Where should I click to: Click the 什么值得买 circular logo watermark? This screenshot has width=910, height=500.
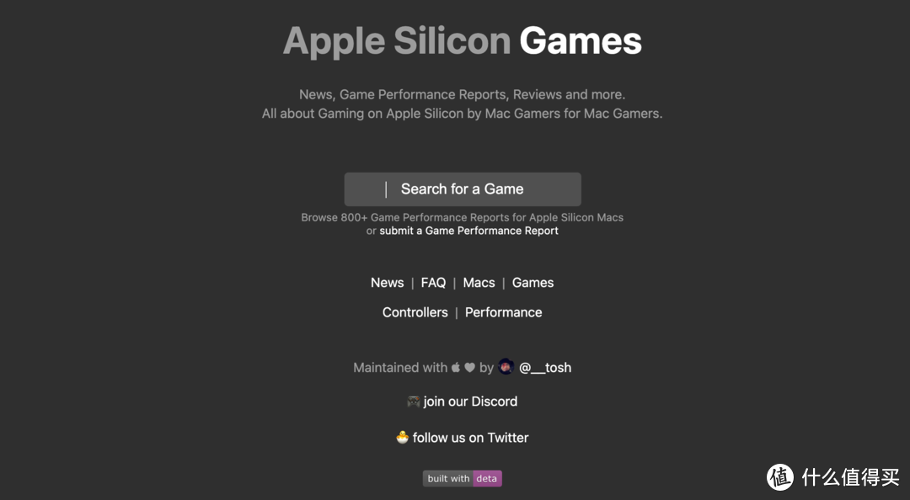(779, 478)
